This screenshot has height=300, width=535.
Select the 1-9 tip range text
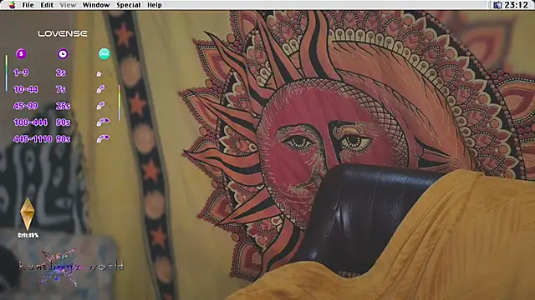21,72
